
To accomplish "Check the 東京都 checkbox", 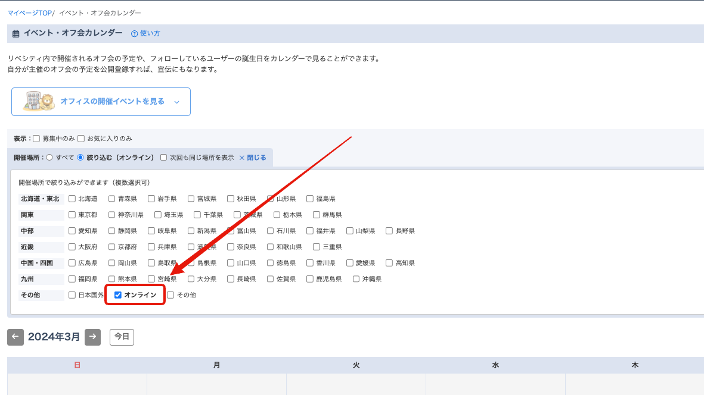I will coord(72,215).
